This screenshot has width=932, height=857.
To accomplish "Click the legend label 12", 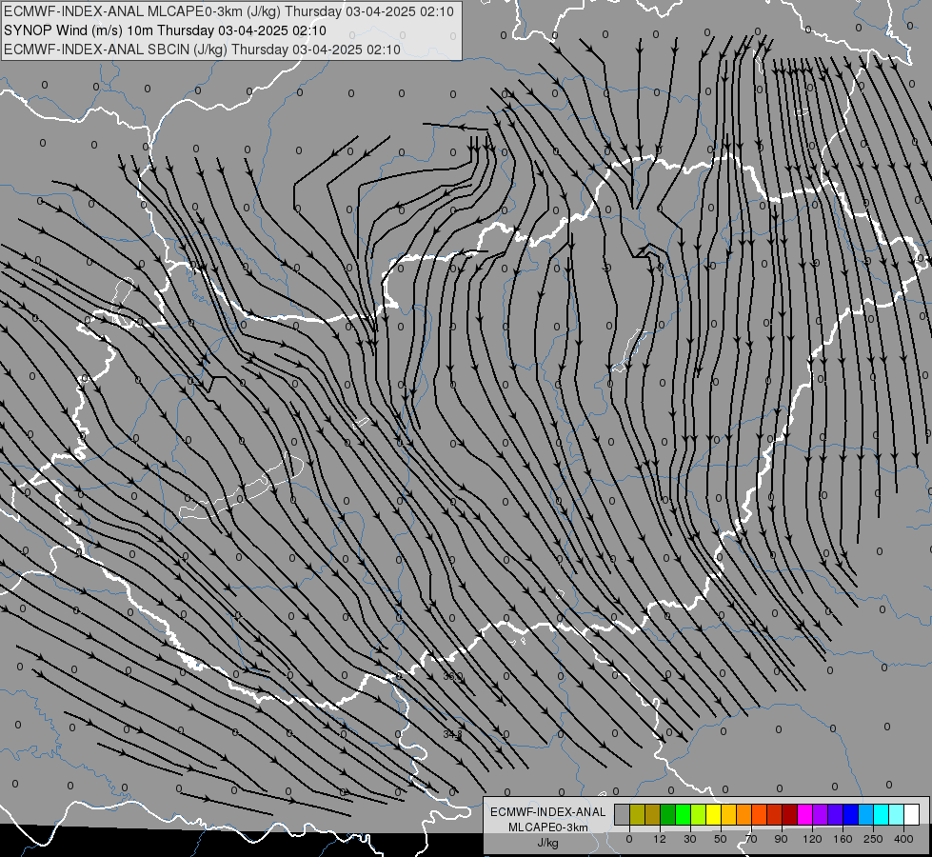I will pos(660,839).
